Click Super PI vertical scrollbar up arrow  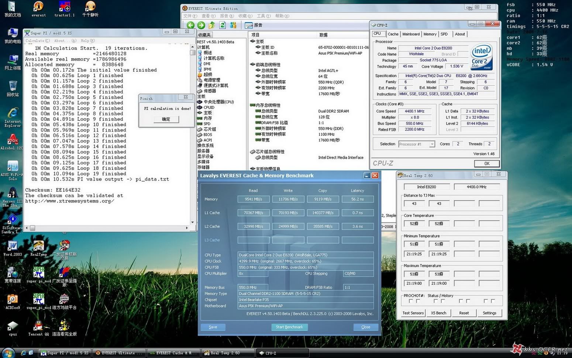pos(193,47)
